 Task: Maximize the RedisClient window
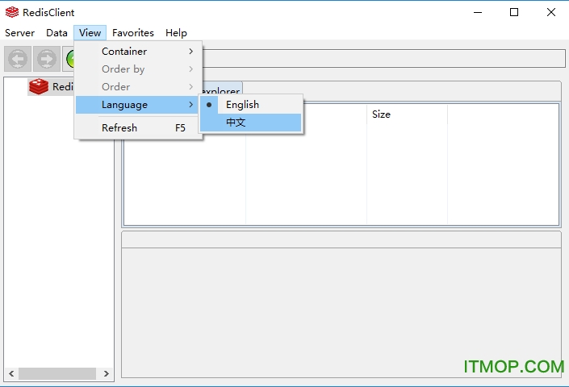point(514,12)
